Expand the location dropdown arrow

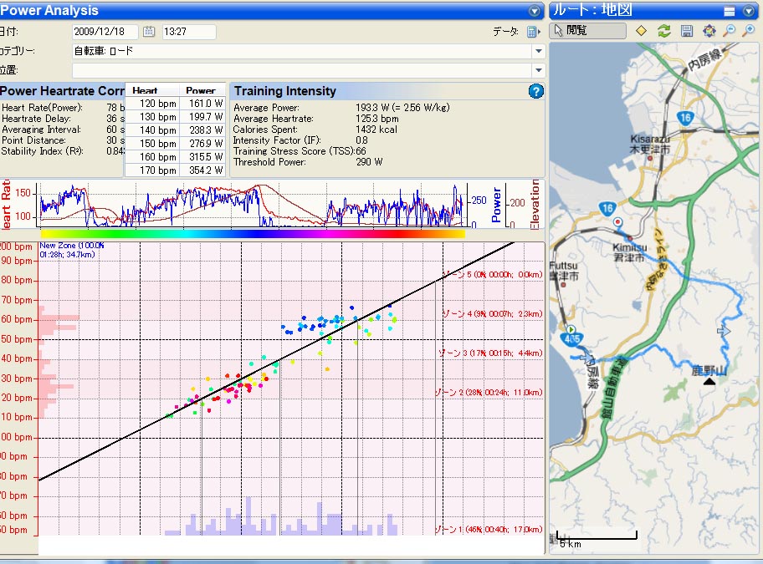[x=538, y=70]
